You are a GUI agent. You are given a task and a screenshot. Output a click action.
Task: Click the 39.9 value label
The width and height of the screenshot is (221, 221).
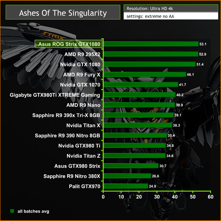click(179, 105)
